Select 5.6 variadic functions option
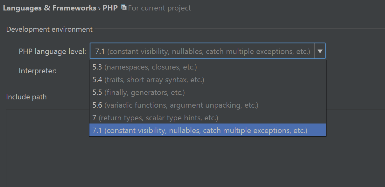This screenshot has width=385, height=187. tap(208, 105)
